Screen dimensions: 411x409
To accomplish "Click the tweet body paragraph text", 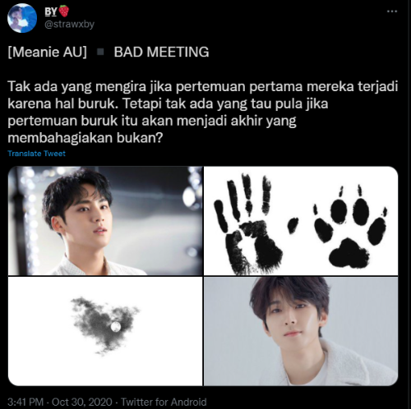I will coord(203,112).
